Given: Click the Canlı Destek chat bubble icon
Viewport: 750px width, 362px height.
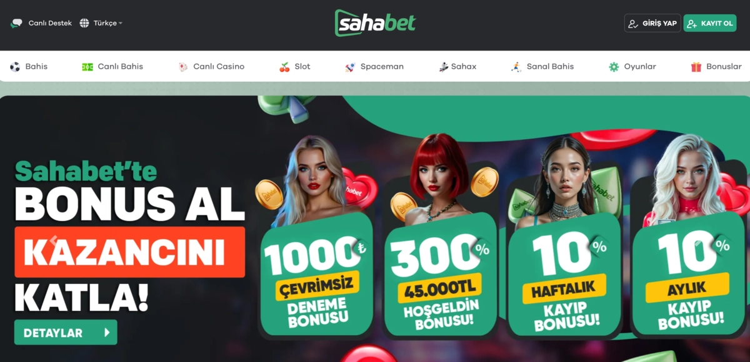Looking at the screenshot, I should pos(16,23).
